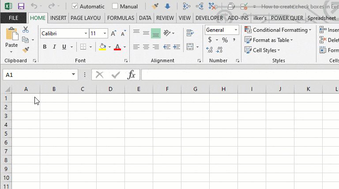Click the Paste clipboard icon
Screen dimensions: 339x189
pos(11,34)
